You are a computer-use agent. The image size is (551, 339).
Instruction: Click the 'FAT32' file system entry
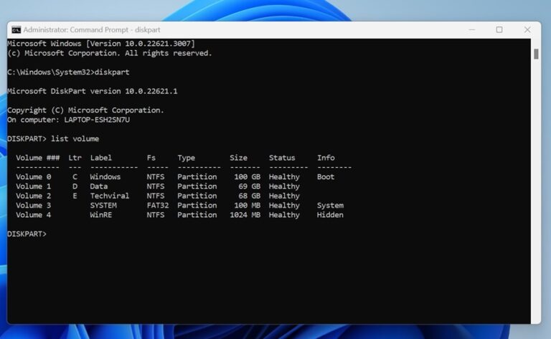(159, 205)
